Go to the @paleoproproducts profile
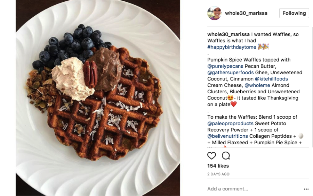This screenshot has width=313, height=196. pyautogui.click(x=230, y=123)
